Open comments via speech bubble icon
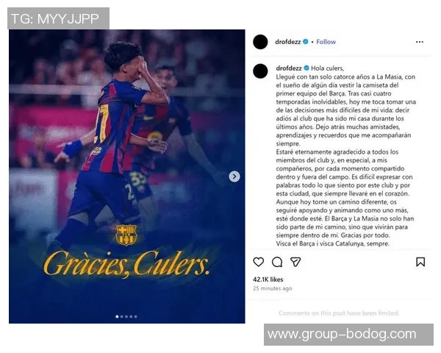441x353 pixels. click(x=277, y=262)
